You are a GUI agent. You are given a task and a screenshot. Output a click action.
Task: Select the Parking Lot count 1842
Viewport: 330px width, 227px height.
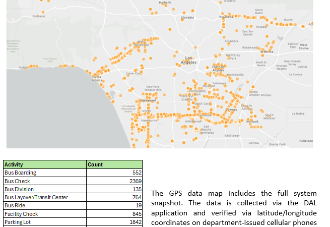114,222
